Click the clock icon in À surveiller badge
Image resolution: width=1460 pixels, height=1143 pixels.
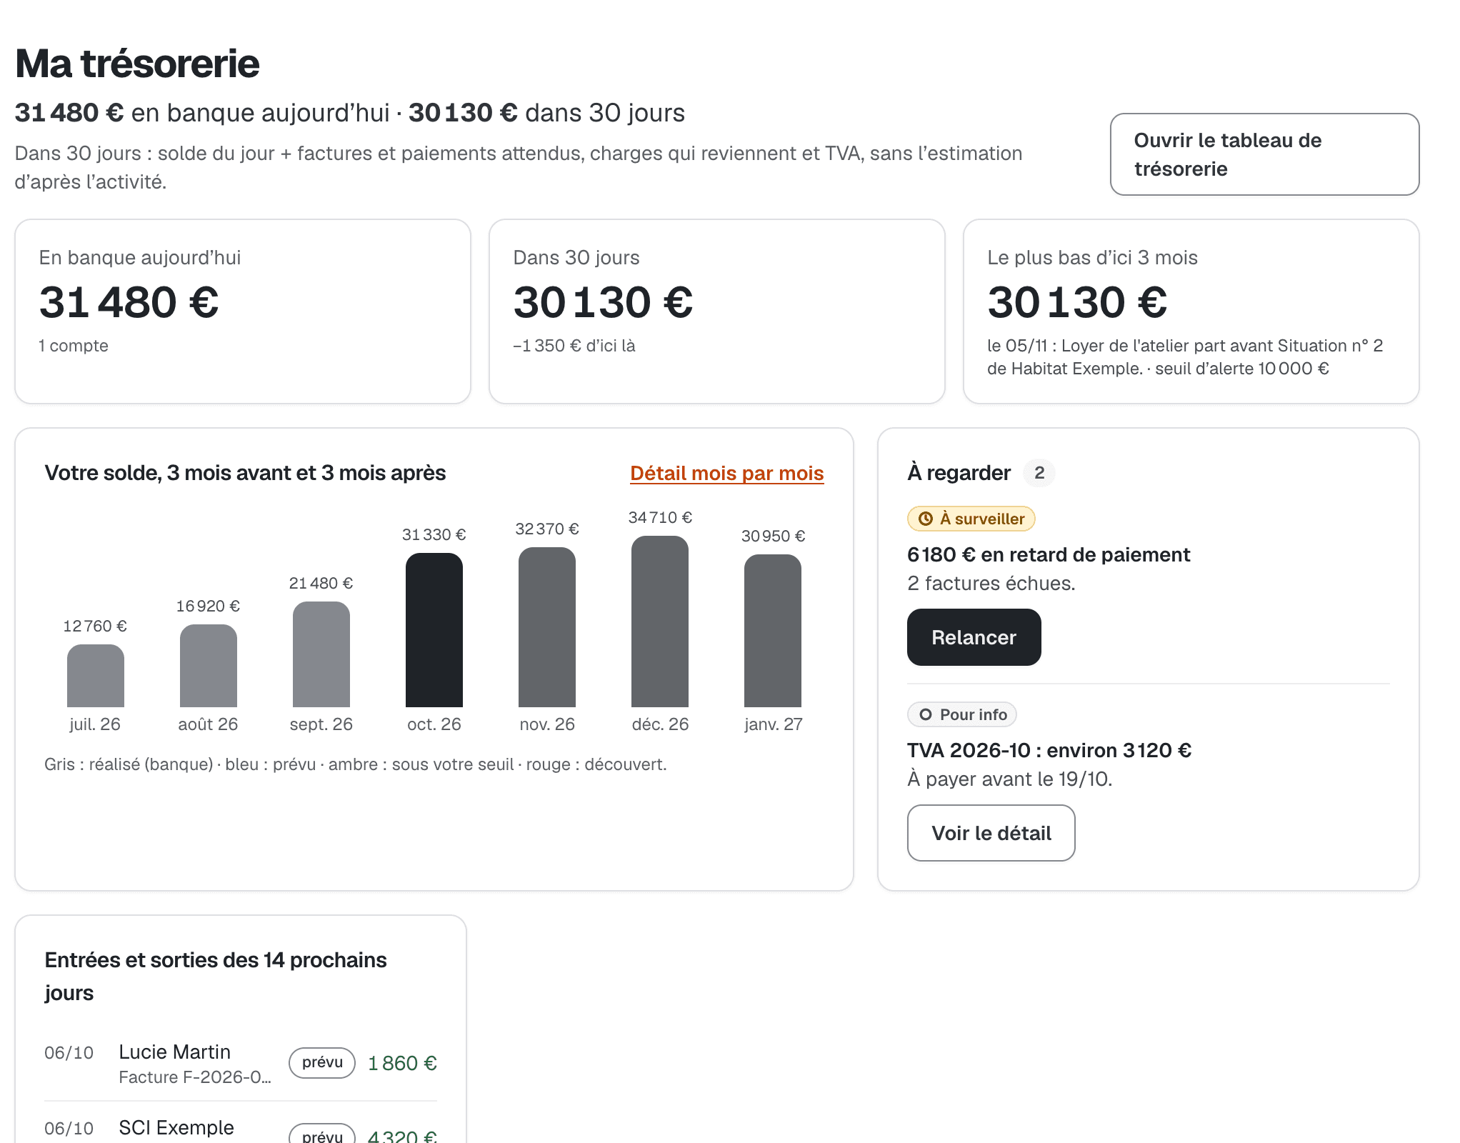click(x=926, y=519)
